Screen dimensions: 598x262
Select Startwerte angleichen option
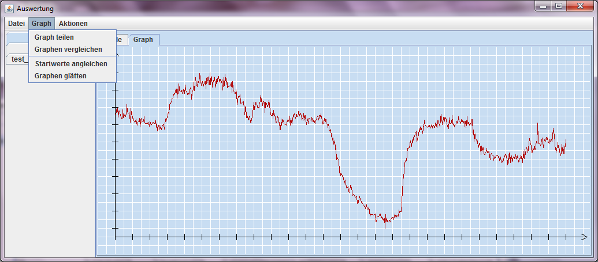coord(71,63)
